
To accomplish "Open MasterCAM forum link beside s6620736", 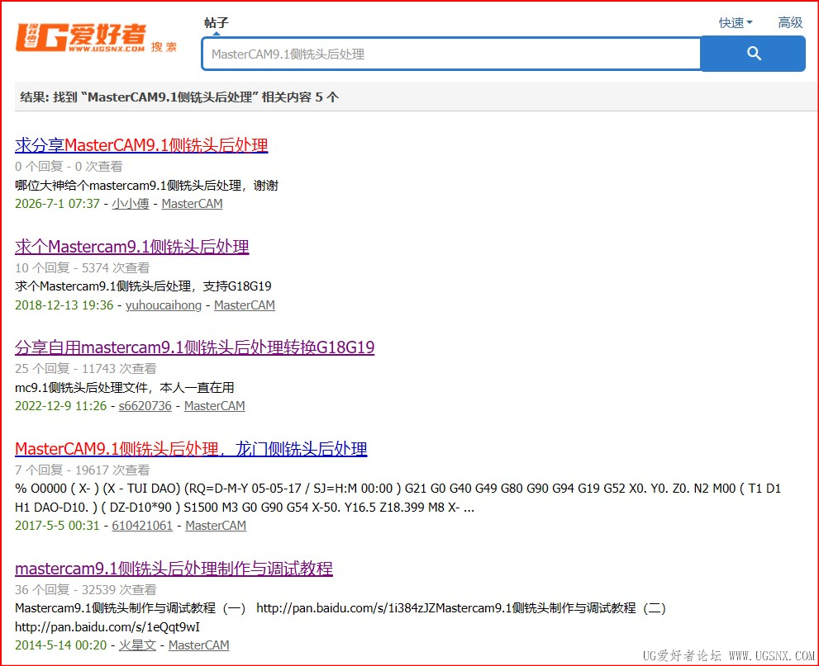I will (x=215, y=406).
